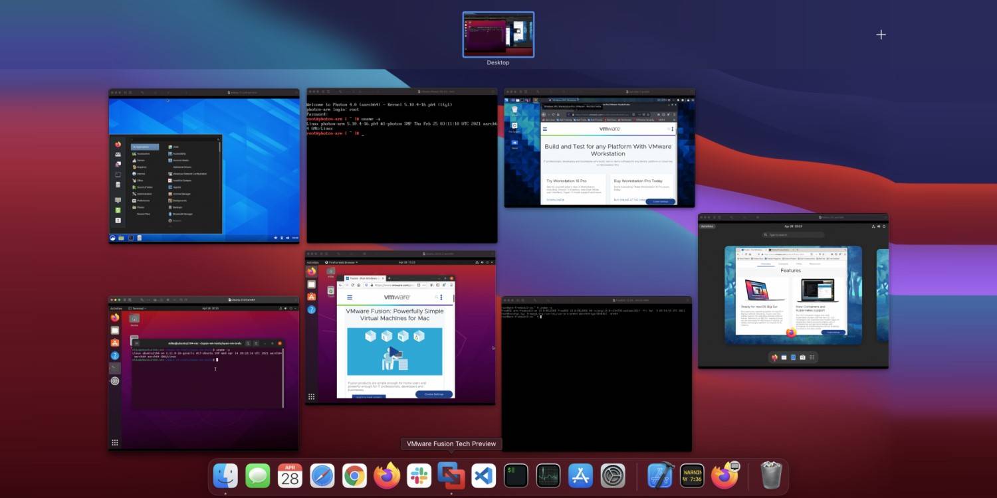Click Firefox in the Ubuntu VM showing VMware Fusion page
997x498 pixels.
[x=311, y=272]
